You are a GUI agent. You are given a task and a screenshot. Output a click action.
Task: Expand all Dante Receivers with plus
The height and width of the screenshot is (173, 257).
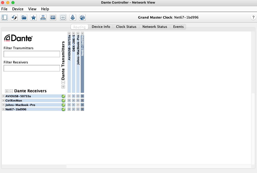coord(7,91)
